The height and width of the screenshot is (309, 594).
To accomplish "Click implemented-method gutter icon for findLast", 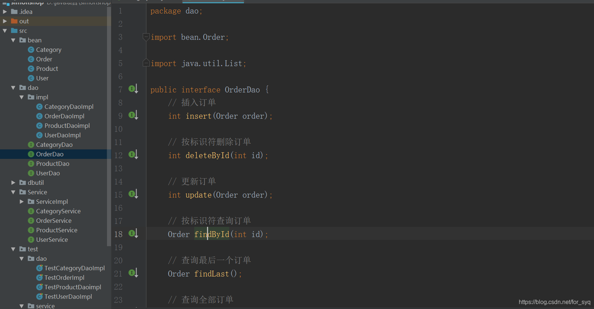I will [x=133, y=273].
